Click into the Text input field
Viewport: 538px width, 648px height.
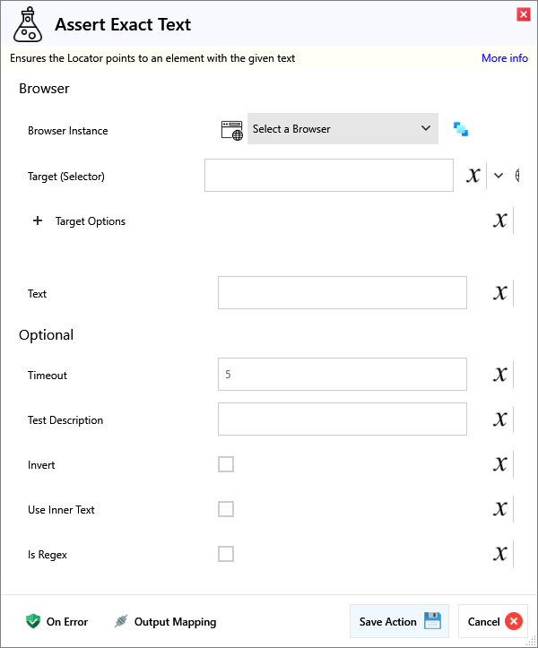342,293
